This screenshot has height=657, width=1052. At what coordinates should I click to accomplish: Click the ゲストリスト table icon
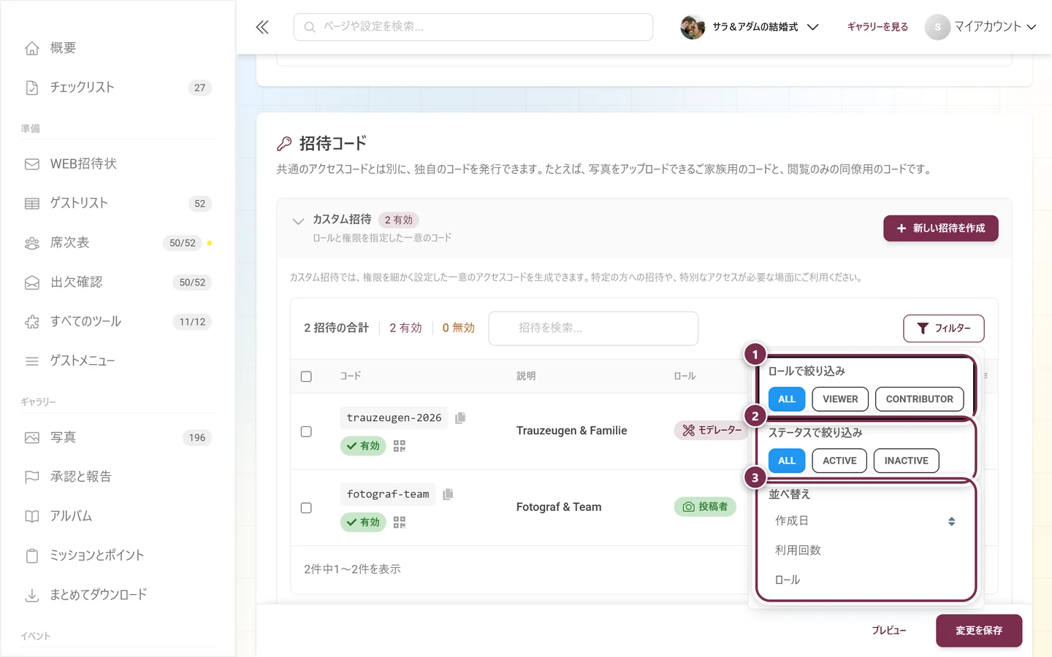[32, 204]
